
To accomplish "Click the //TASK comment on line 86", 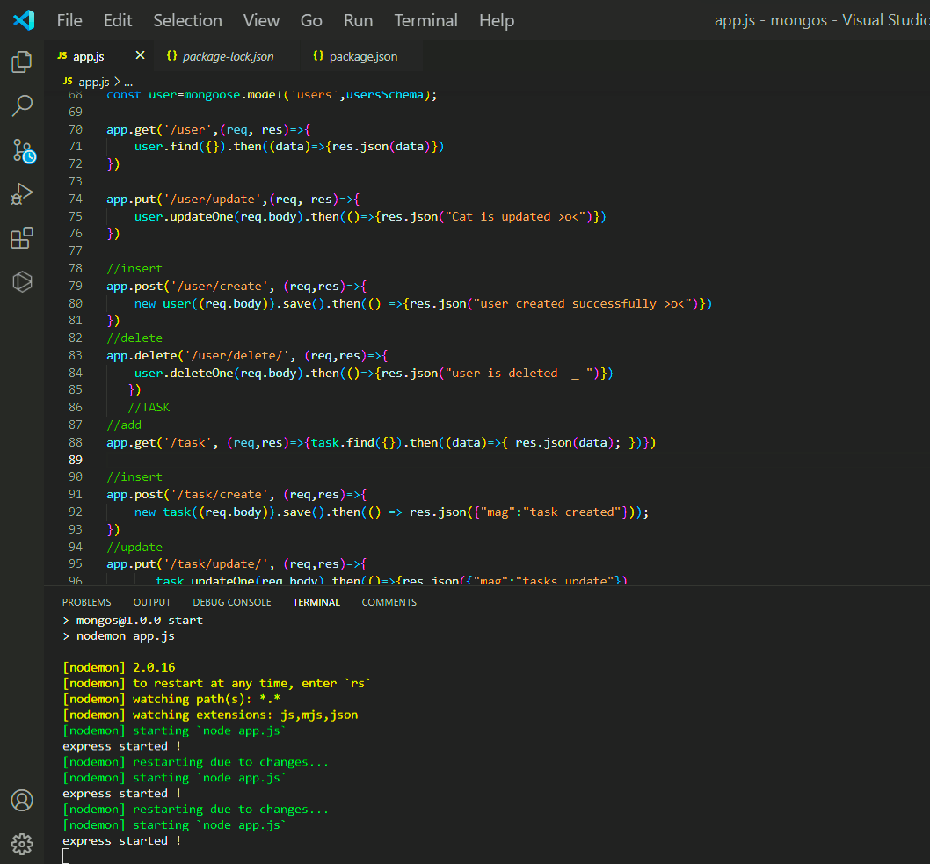I will (x=149, y=408).
